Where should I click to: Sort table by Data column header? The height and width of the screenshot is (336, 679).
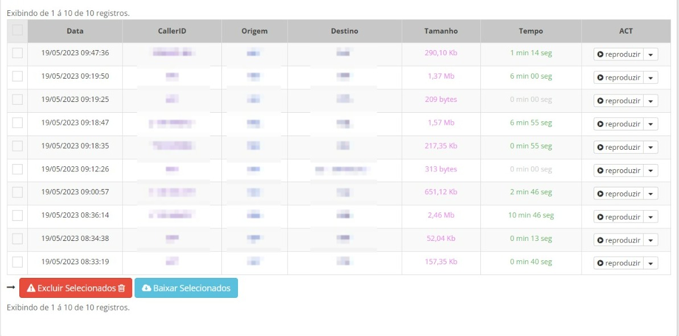click(75, 31)
